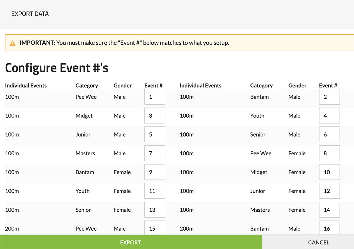Edit Event # for 100m Bantam Female
The width and height of the screenshot is (354, 249).
point(155,172)
